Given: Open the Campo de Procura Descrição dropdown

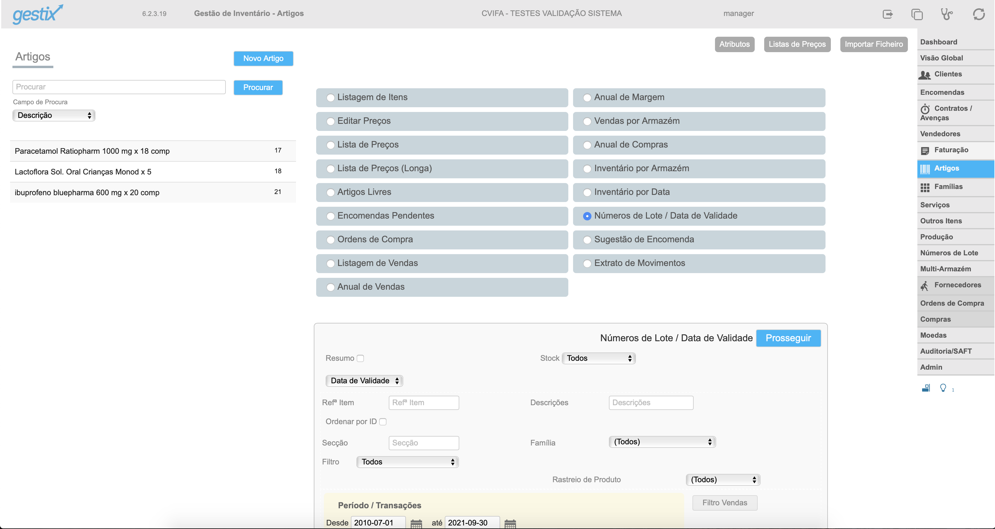Looking at the screenshot, I should [x=54, y=116].
